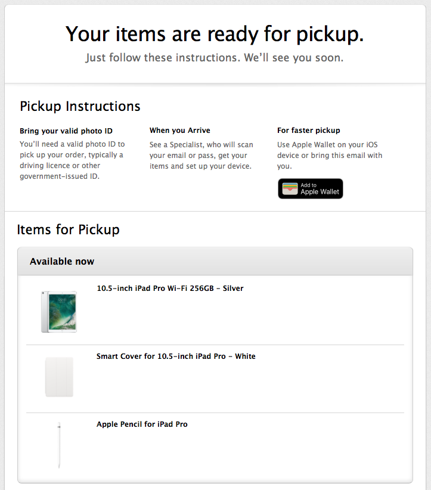The width and height of the screenshot is (431, 490).
Task: Click the Add to Apple Wallet button
Action: tap(310, 188)
